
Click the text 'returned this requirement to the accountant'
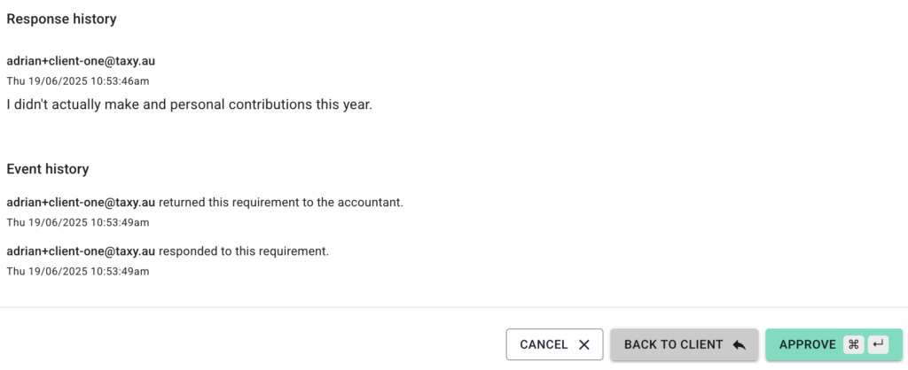280,202
